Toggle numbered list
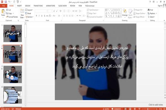The height and width of the screenshot is (110, 166). tap(68, 11)
